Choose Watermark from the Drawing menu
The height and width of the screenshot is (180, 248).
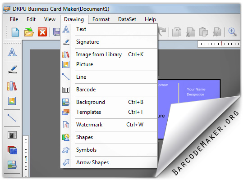109,125
